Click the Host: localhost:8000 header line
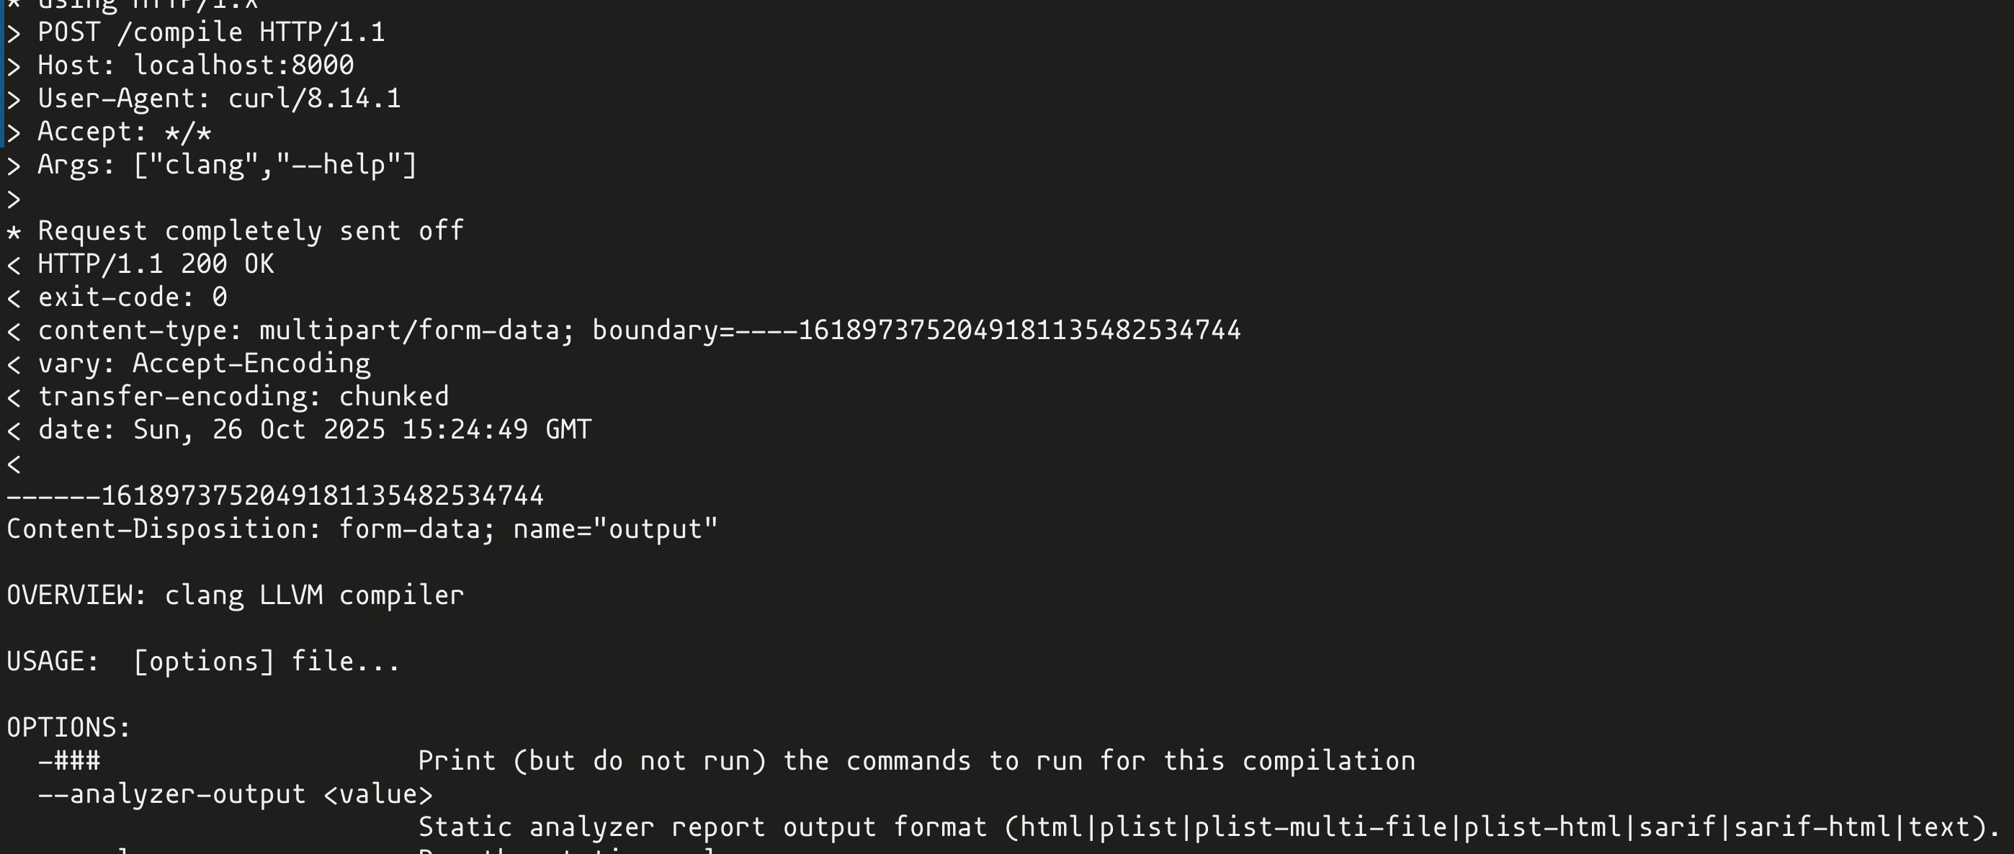This screenshot has width=2014, height=854. 180,65
